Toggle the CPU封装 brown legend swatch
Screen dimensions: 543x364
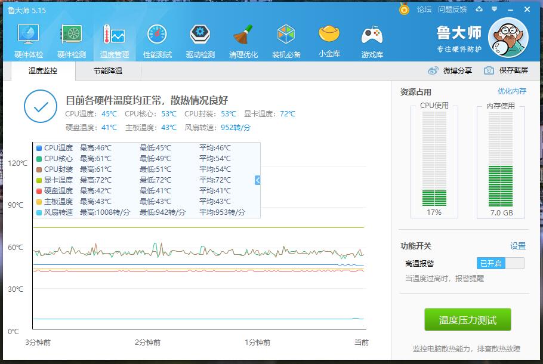click(x=39, y=169)
